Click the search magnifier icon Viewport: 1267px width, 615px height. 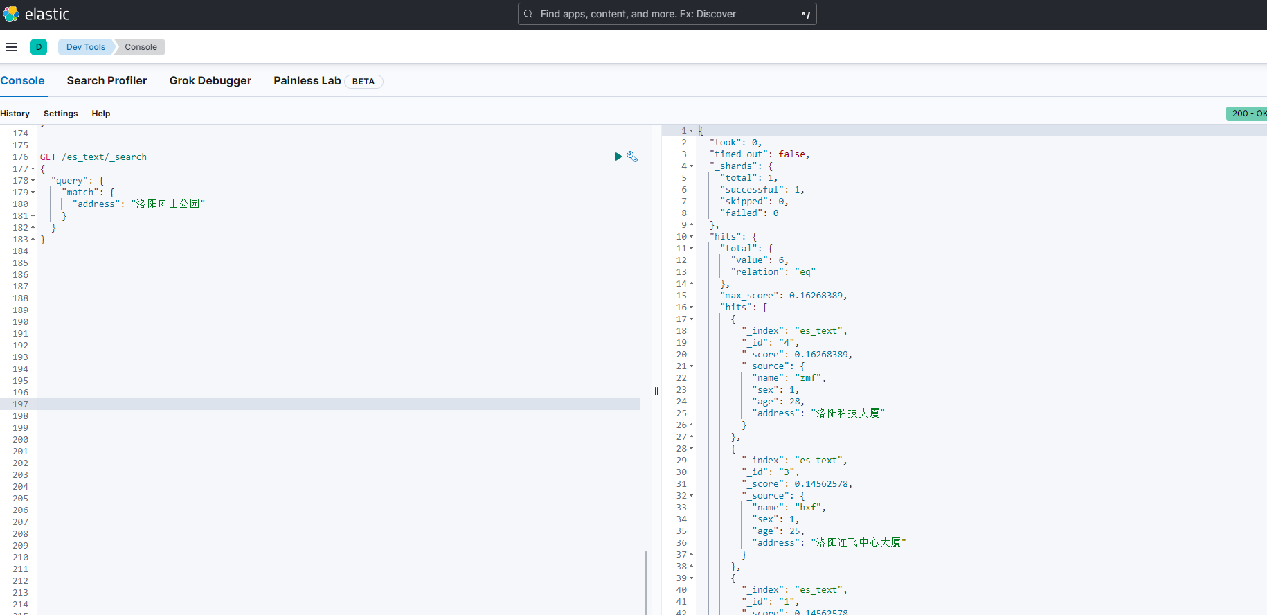(528, 14)
